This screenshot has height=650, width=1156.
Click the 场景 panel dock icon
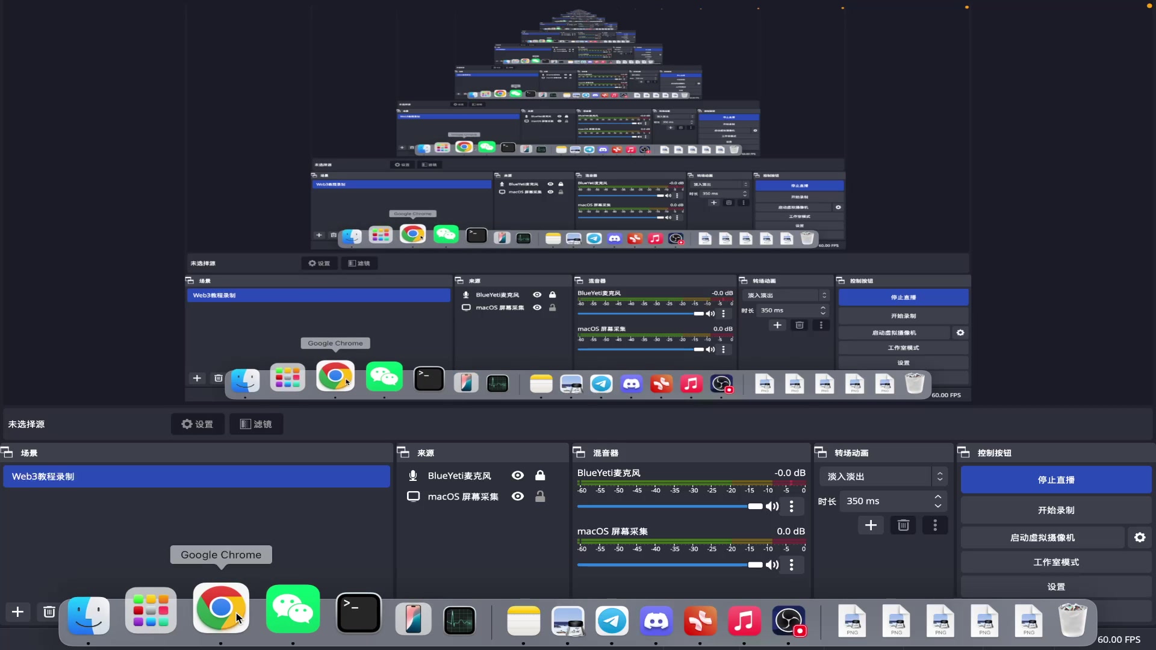click(7, 452)
